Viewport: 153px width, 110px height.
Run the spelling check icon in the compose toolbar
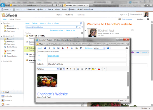pyautogui.click(x=81, y=48)
